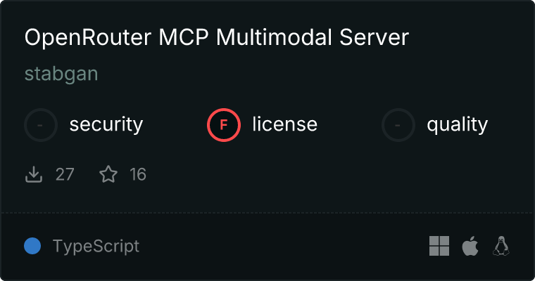535x281 pixels.
Task: Click the star count 16
Action: point(138,174)
